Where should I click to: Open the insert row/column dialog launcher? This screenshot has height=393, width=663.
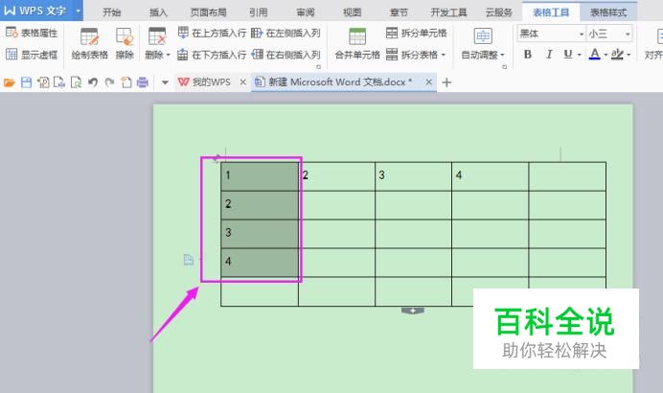318,67
